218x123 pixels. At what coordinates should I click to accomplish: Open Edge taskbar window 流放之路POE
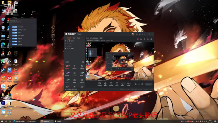point(19,121)
